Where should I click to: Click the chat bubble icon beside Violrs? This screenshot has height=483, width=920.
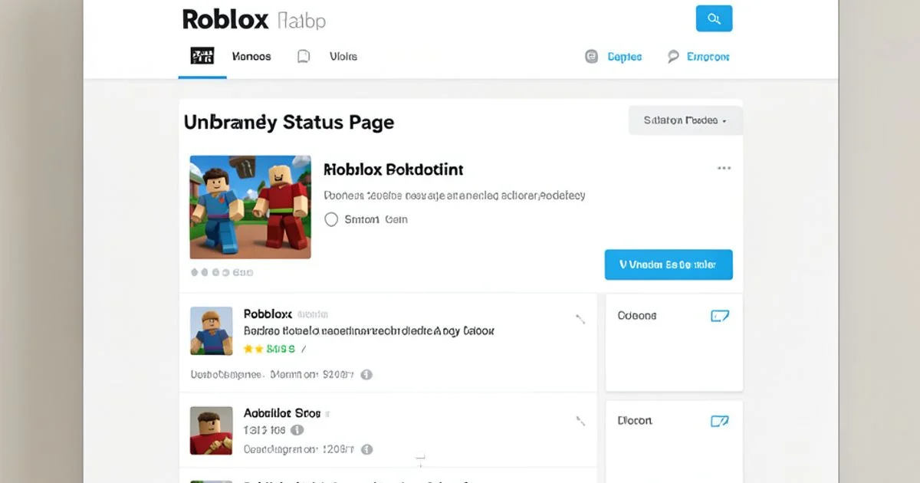click(x=303, y=55)
